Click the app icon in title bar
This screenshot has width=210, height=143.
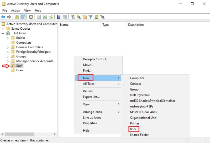click(4, 4)
